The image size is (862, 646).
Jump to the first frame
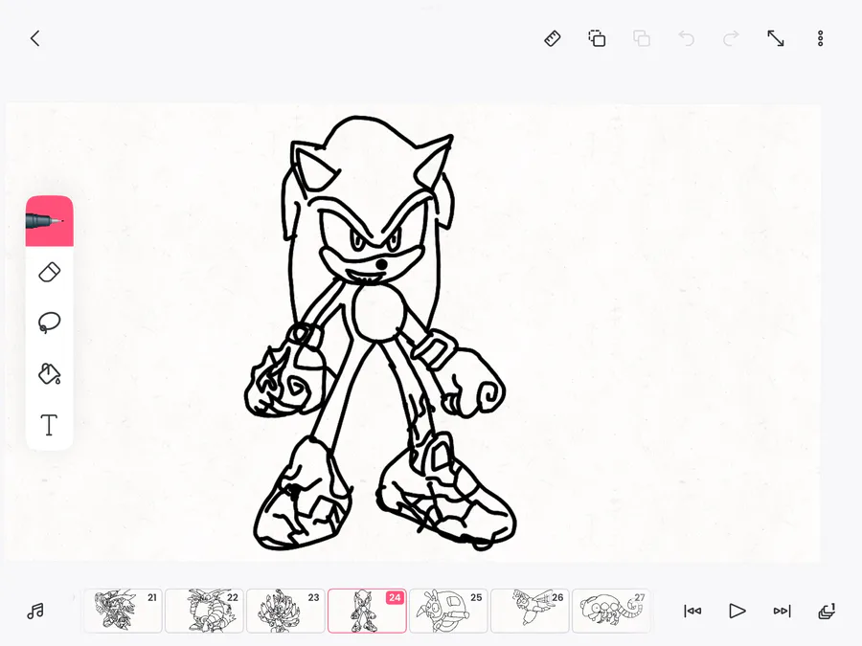pyautogui.click(x=692, y=611)
